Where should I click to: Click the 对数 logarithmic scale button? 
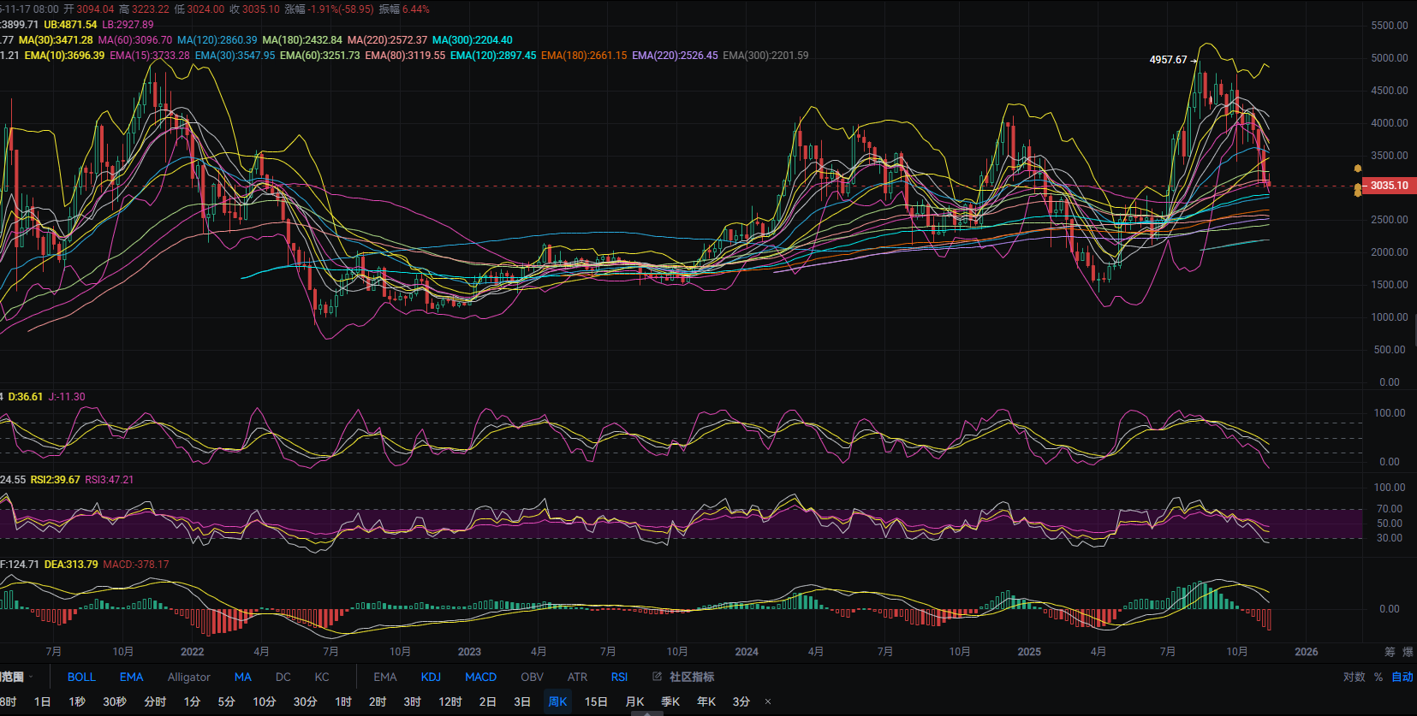(1354, 677)
